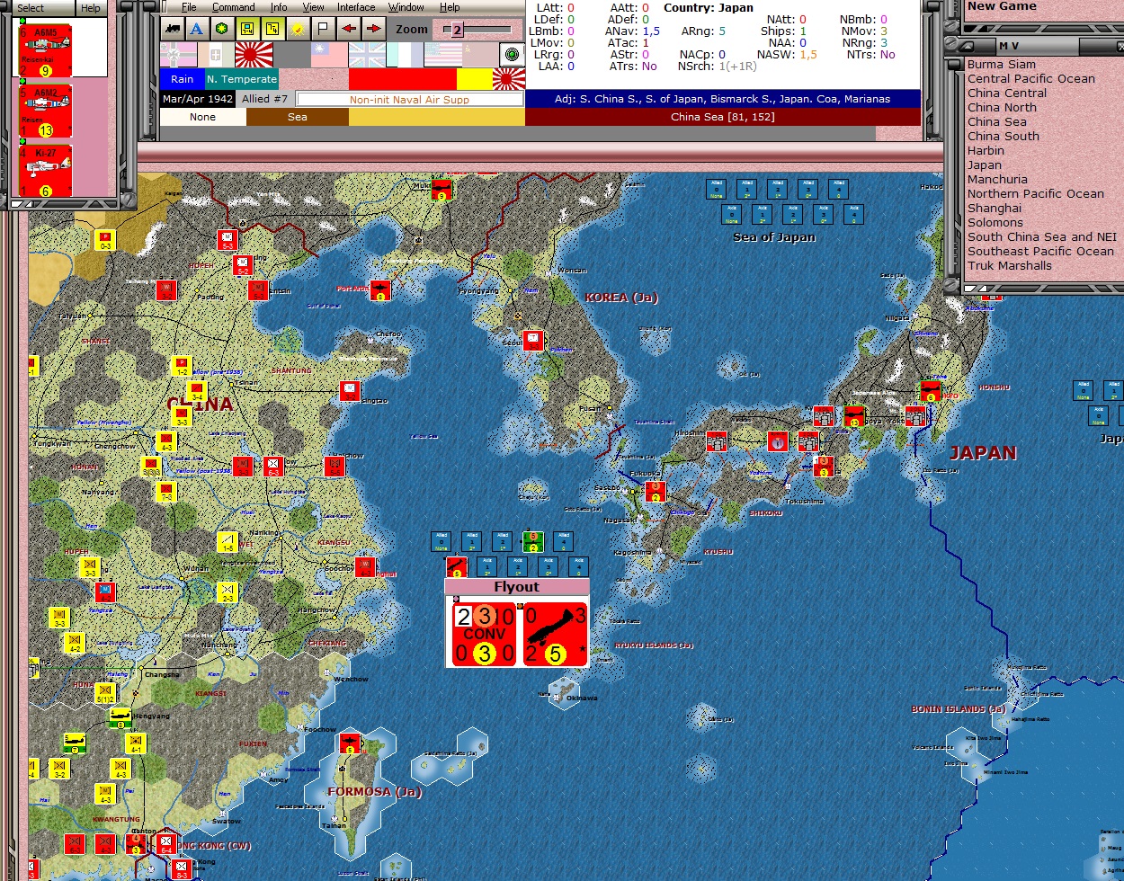Click the N. Temperate climate label
The image size is (1124, 881).
point(242,79)
